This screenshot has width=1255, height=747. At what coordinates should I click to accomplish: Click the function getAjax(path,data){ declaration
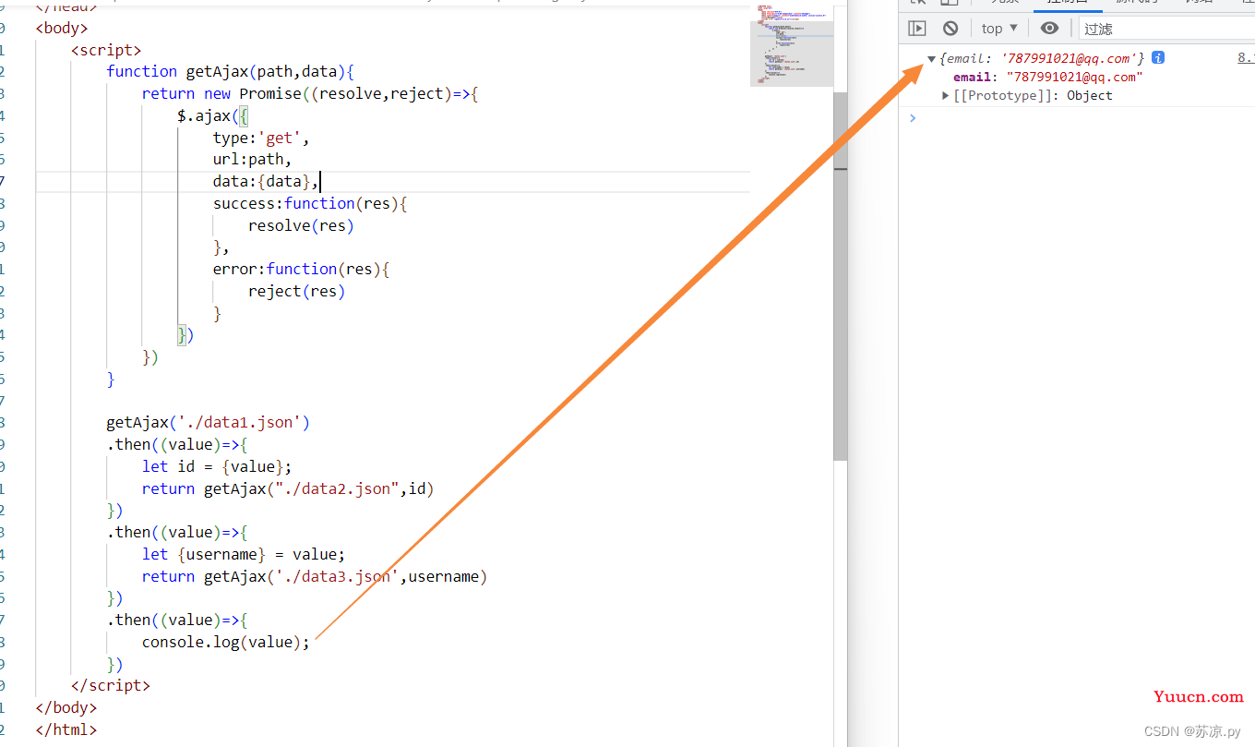click(231, 71)
